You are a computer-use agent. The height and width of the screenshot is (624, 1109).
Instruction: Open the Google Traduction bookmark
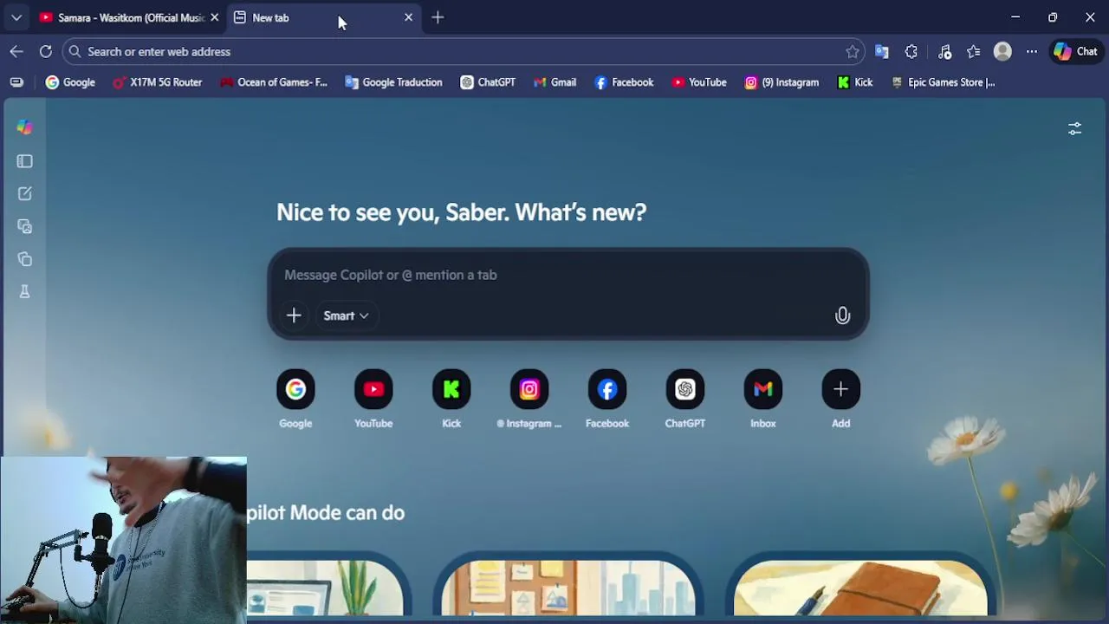point(393,82)
